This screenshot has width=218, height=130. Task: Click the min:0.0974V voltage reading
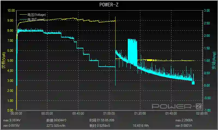coord(11,126)
